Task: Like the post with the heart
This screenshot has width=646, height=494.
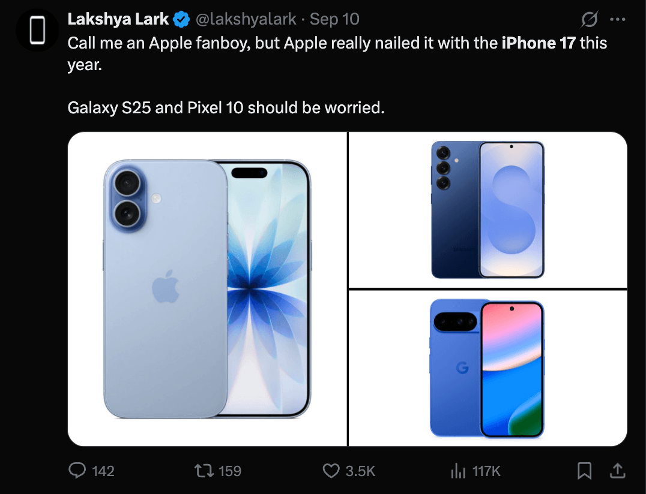Action: pyautogui.click(x=331, y=471)
